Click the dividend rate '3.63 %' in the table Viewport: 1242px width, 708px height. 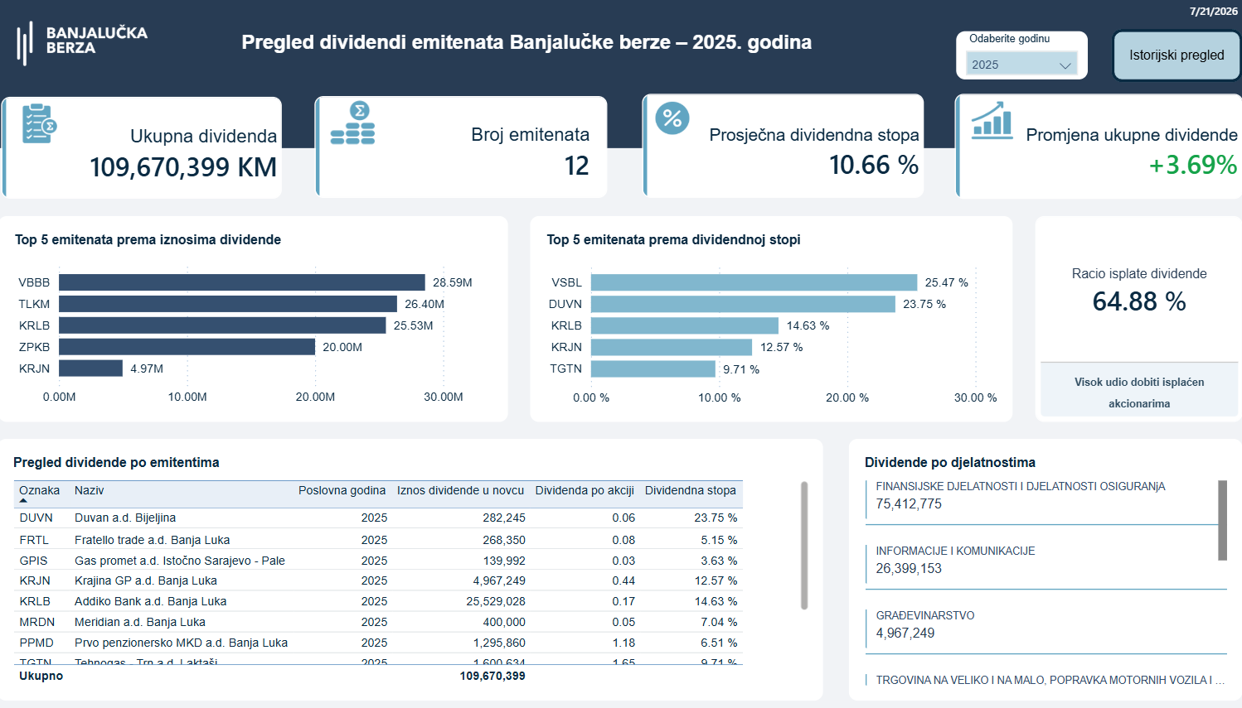(719, 561)
